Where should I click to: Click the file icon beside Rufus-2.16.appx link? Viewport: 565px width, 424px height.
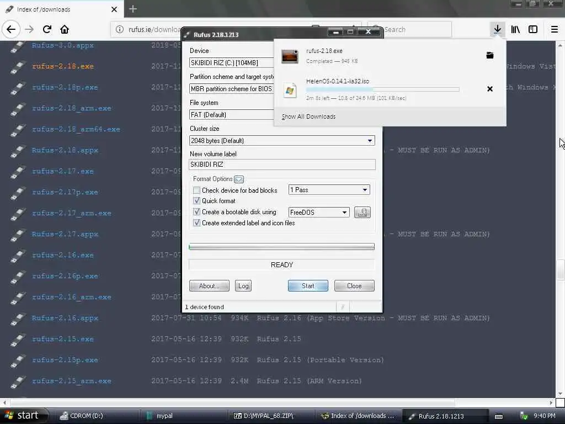click(x=18, y=319)
